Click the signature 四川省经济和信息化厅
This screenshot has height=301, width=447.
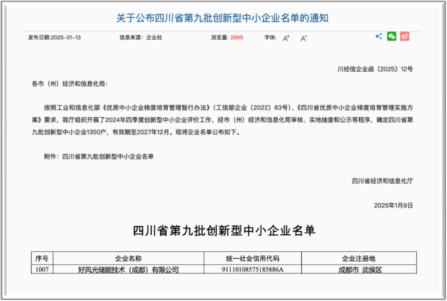(x=382, y=181)
